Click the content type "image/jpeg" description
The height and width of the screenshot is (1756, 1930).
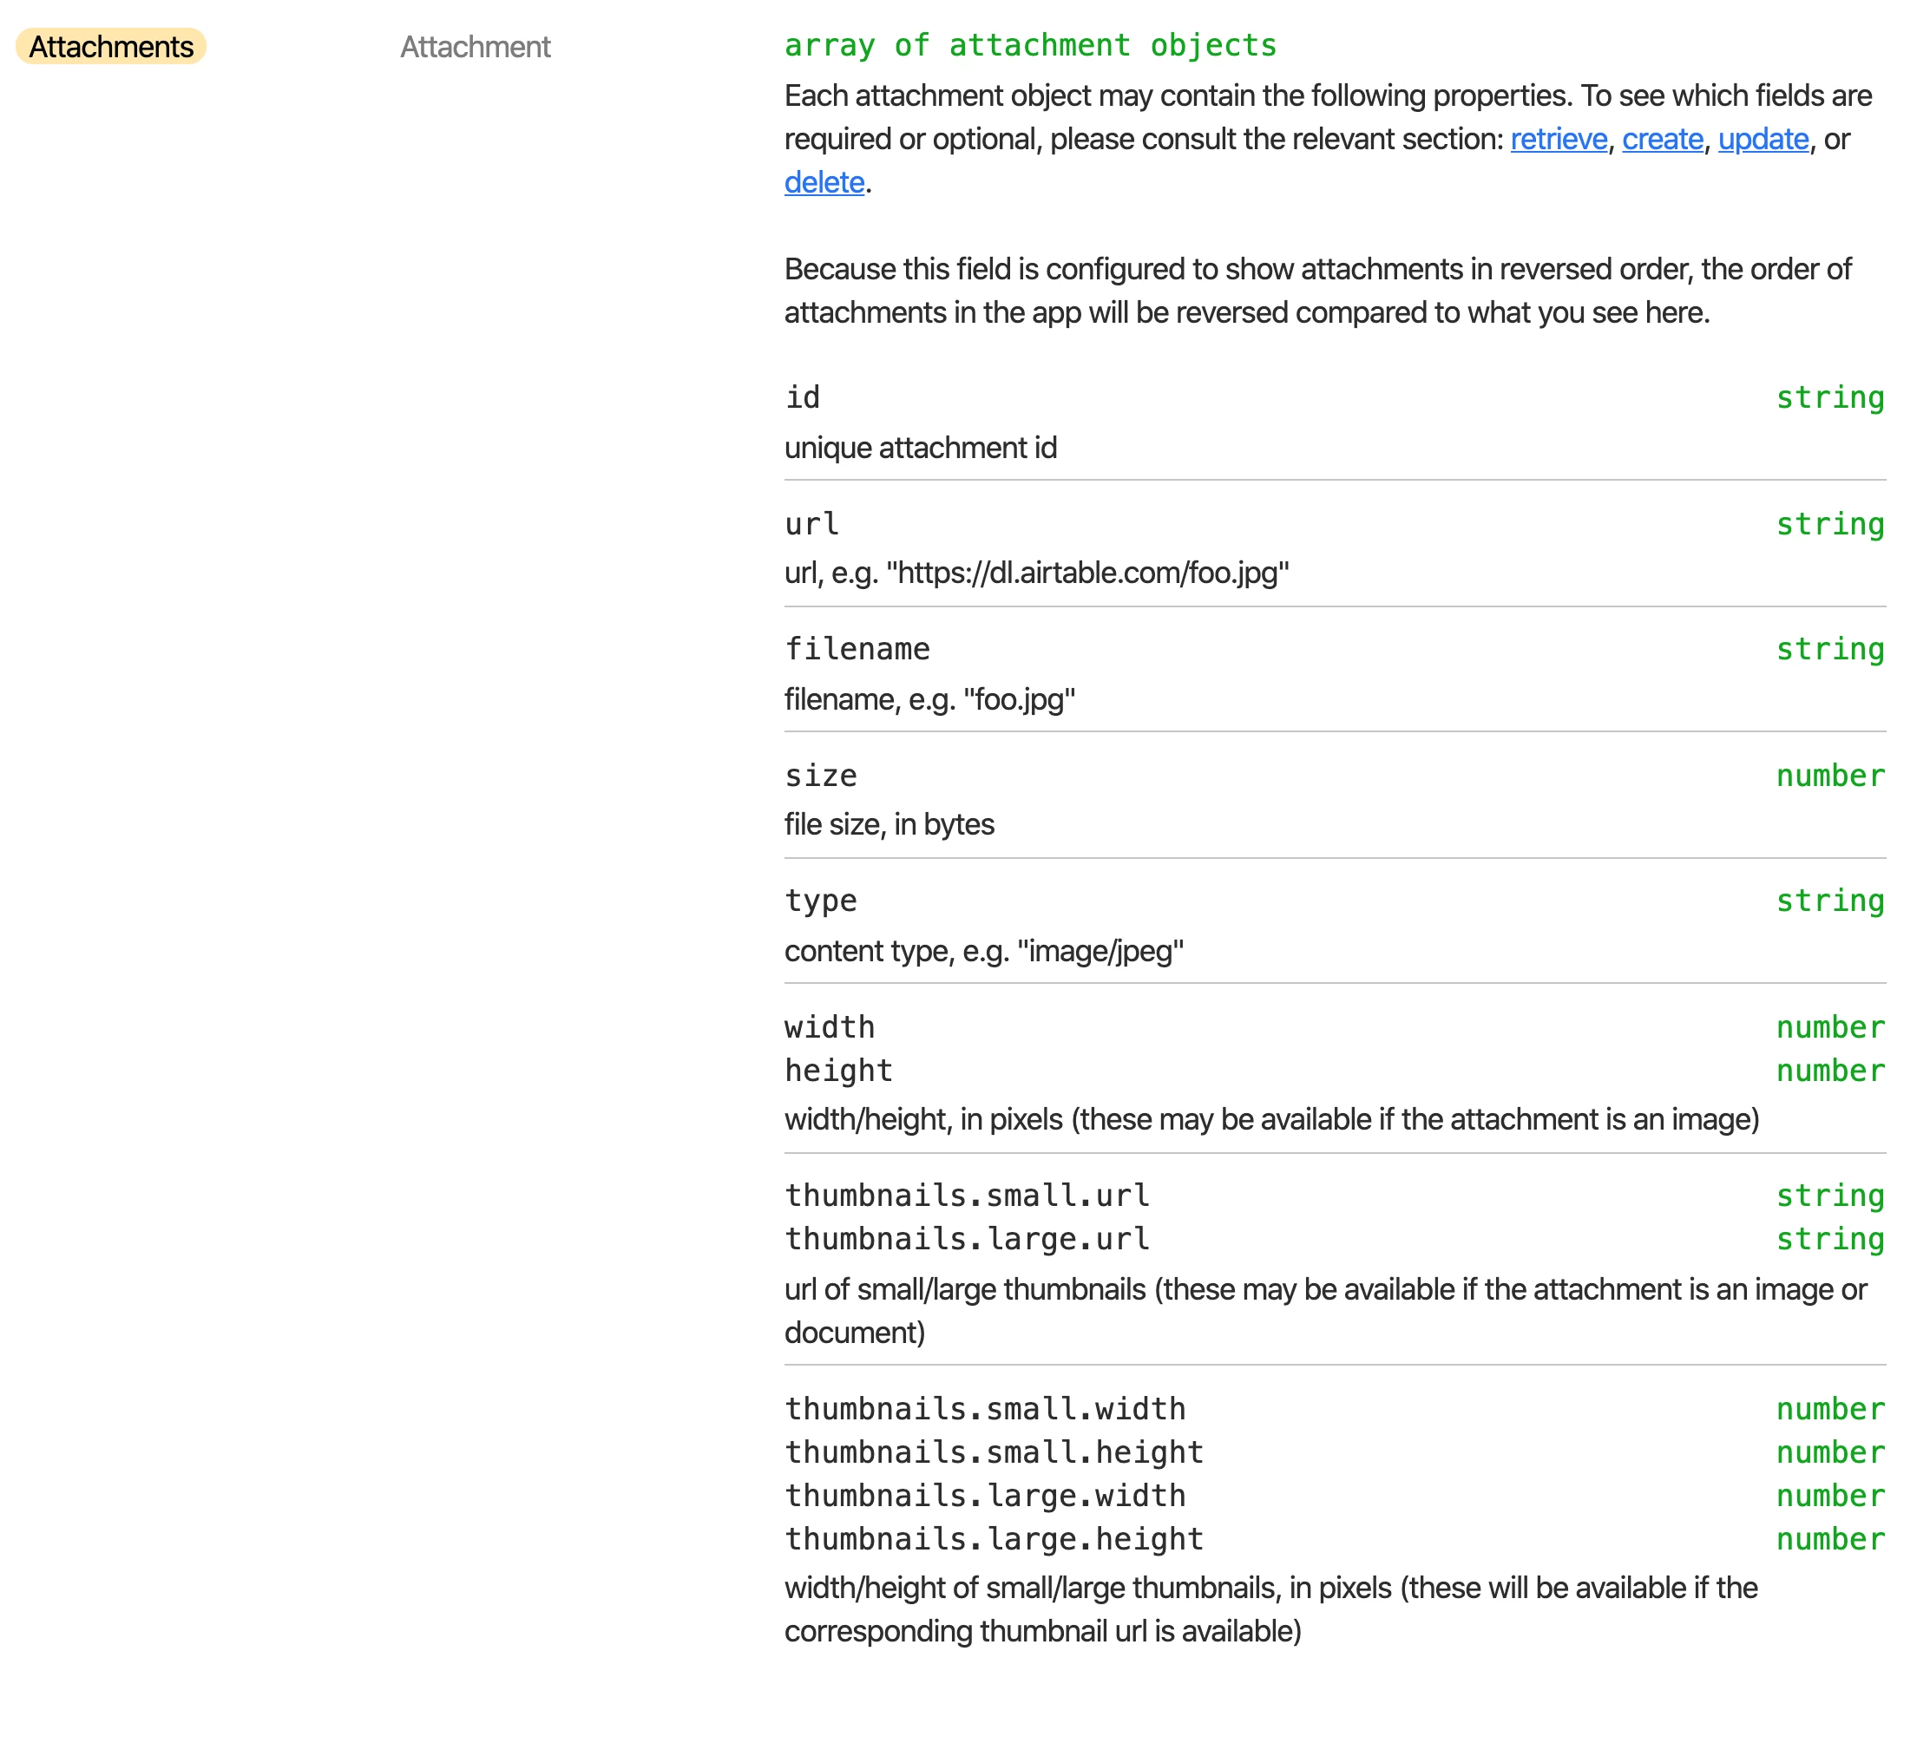pyautogui.click(x=984, y=951)
